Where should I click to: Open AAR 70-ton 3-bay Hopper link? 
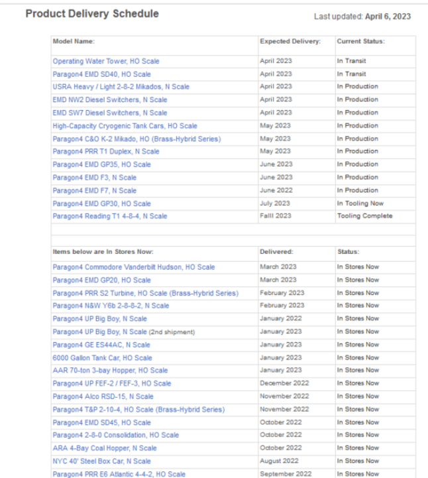point(110,371)
